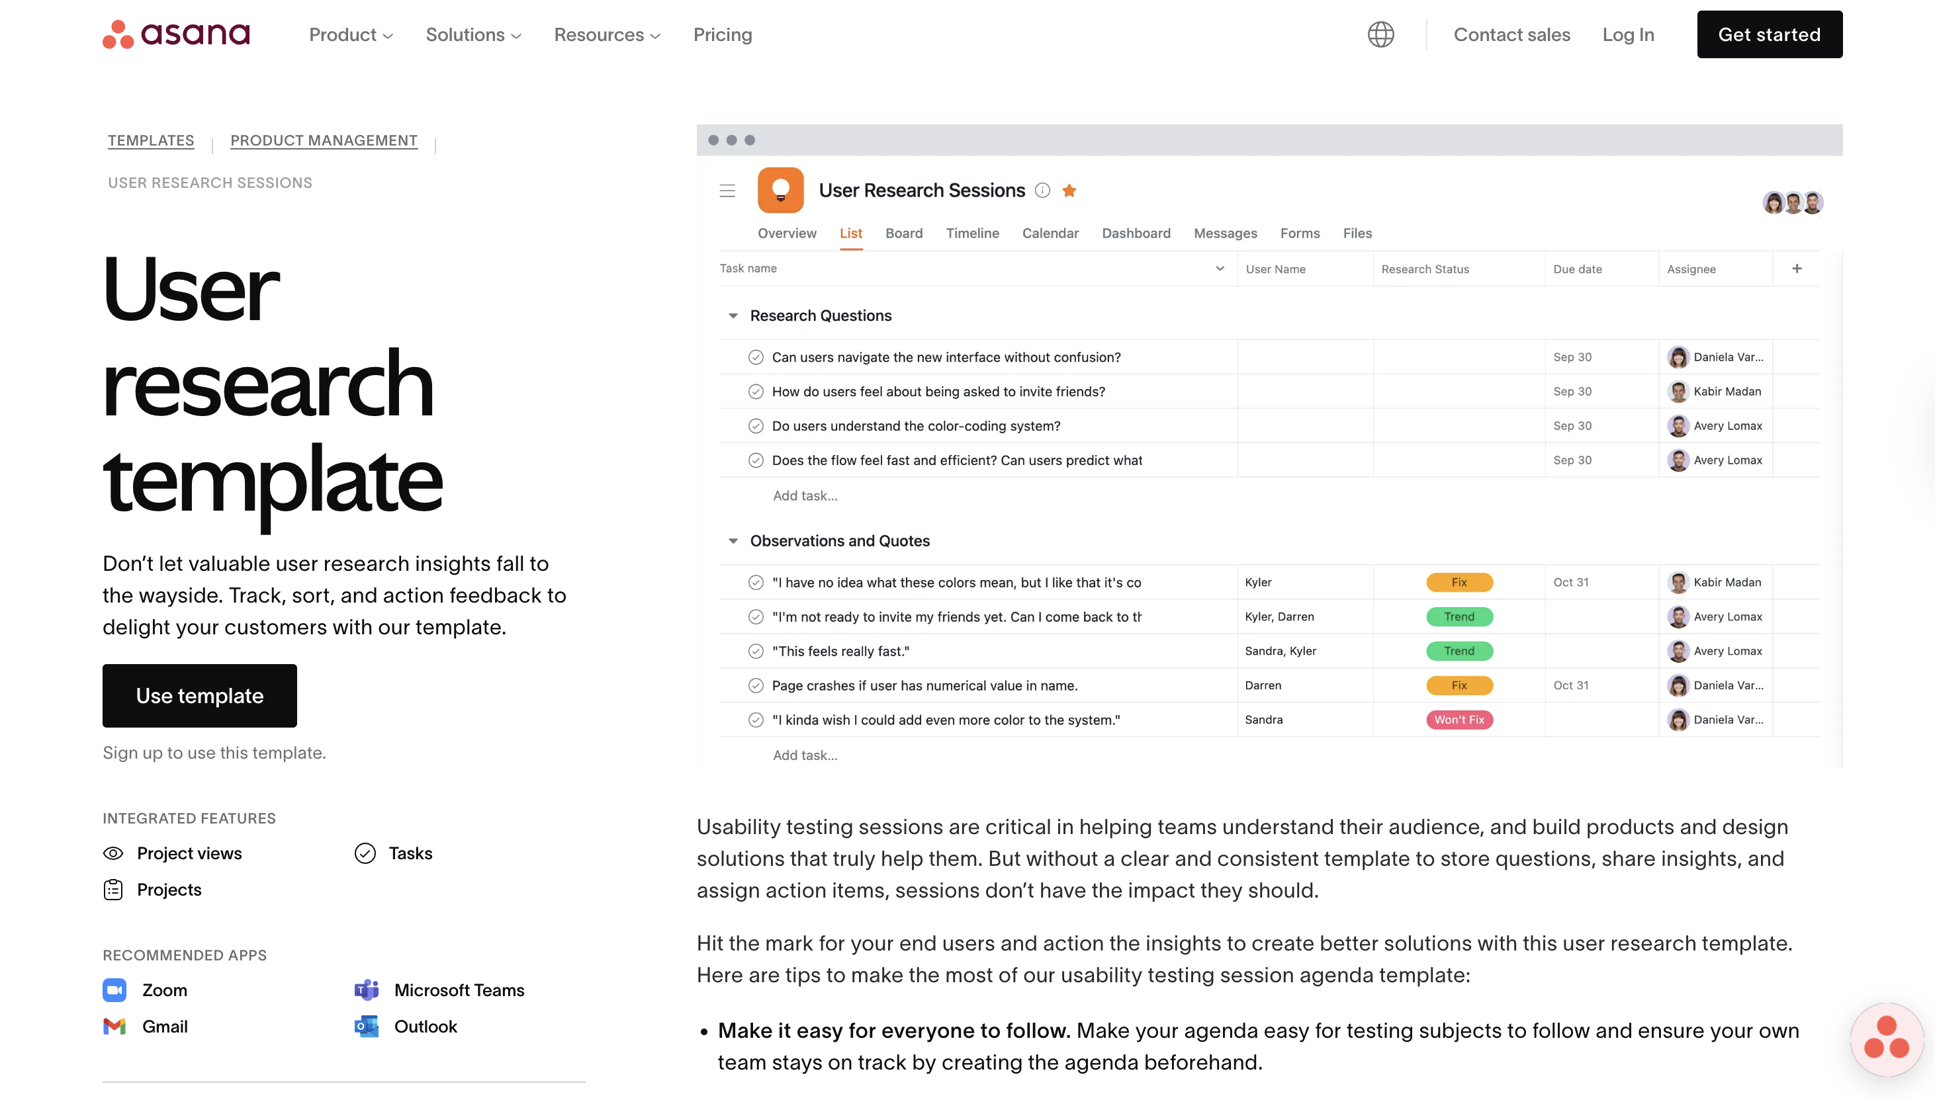Open the Timeline tab
The width and height of the screenshot is (1935, 1098).
pos(971,233)
